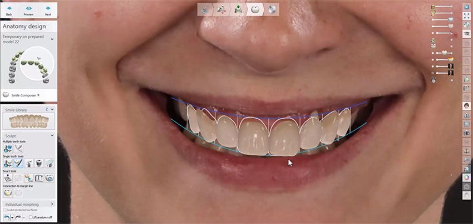Redo the last undone action
473x224 pixels.
pos(18,217)
